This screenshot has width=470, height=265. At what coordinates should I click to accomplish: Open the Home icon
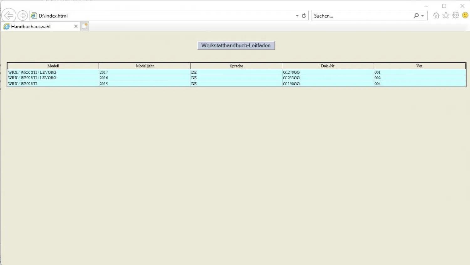pos(436,15)
